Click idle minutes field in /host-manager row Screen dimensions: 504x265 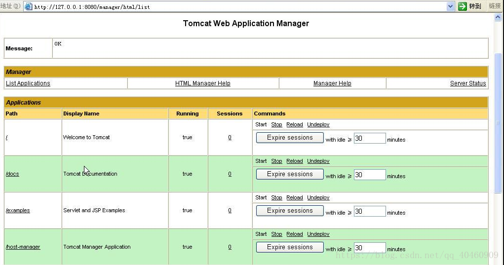point(370,248)
